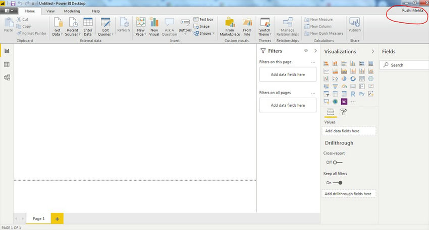Collapse the Filters pane chevron
429x230 pixels.
tap(315, 51)
